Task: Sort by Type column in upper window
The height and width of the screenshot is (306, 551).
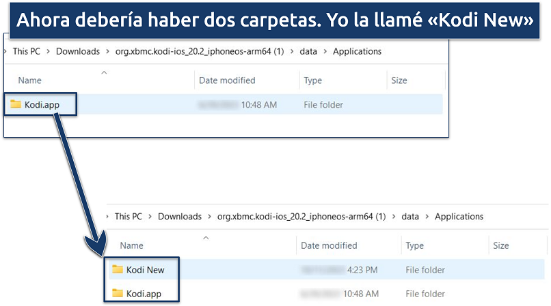Action: point(312,80)
